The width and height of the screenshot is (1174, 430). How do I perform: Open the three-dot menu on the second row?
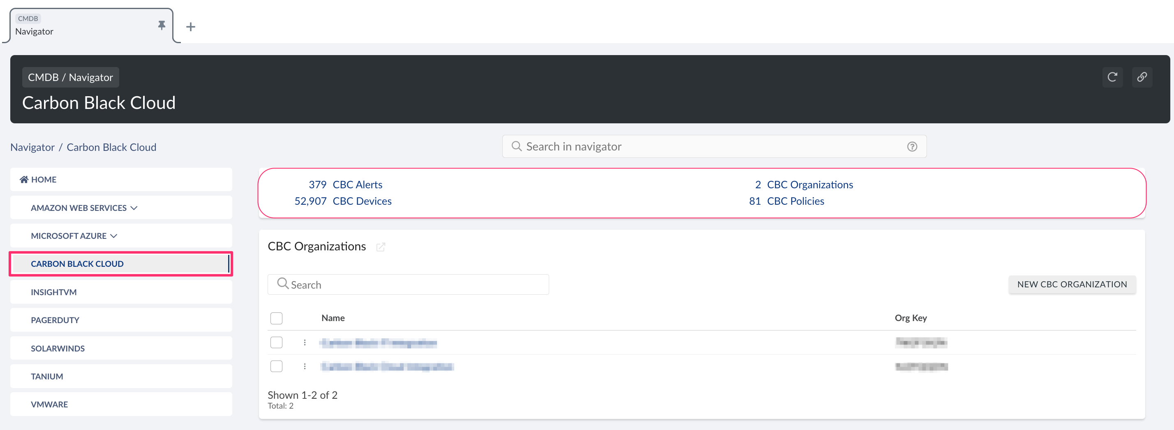[305, 366]
